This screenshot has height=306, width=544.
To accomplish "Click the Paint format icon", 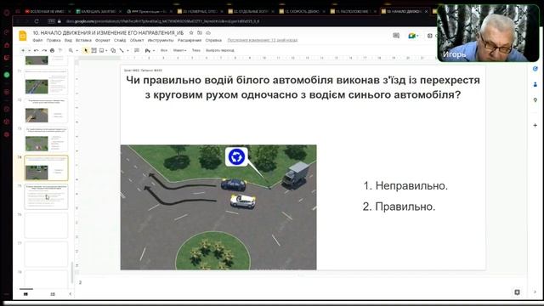I will pos(60,50).
